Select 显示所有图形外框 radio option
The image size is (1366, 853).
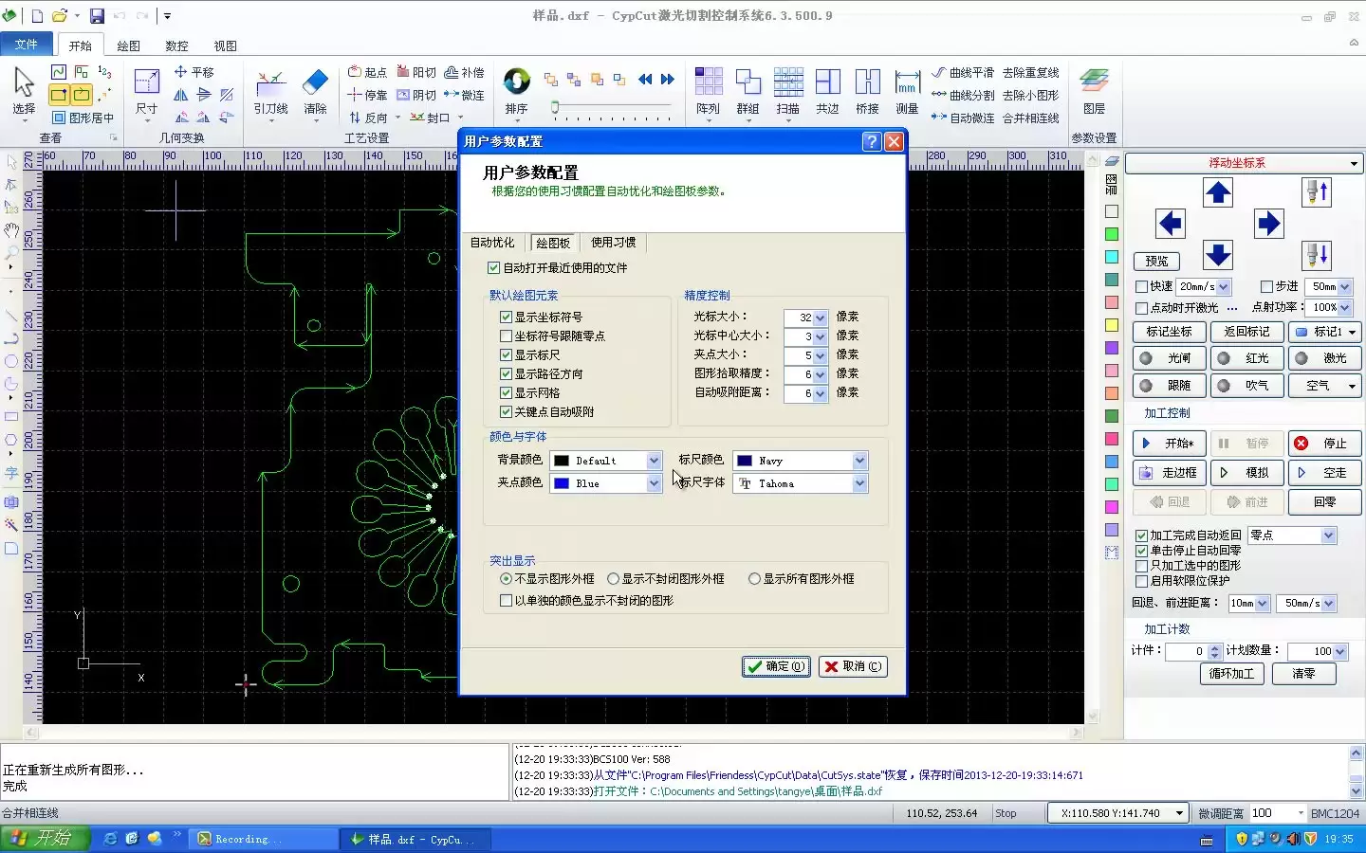[754, 579]
